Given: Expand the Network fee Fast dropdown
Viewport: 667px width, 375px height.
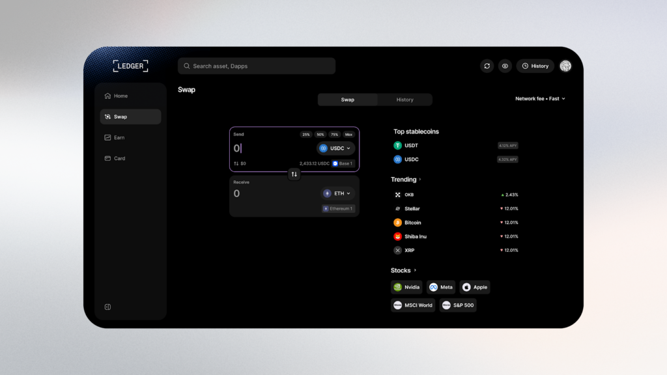Looking at the screenshot, I should 540,99.
